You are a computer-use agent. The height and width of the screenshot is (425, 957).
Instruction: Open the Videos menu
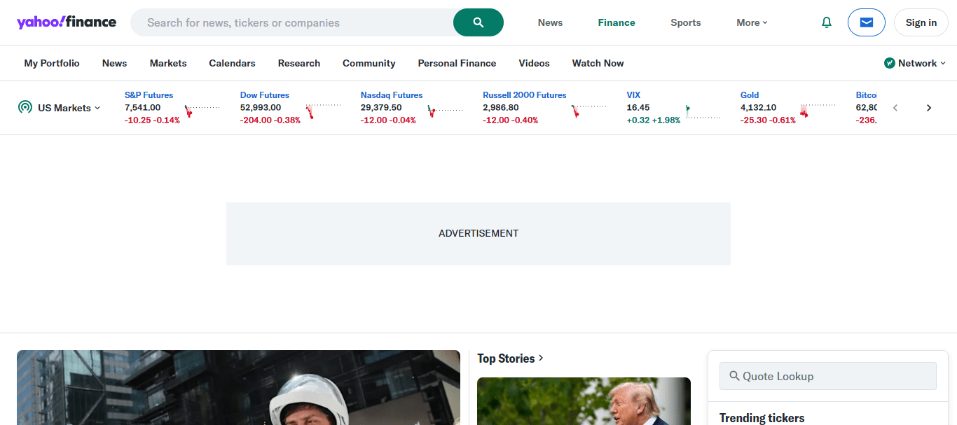tap(534, 63)
